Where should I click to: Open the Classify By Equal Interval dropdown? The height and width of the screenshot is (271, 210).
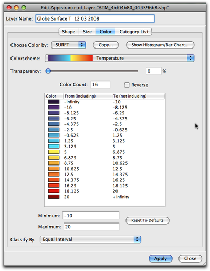[x=90, y=239]
